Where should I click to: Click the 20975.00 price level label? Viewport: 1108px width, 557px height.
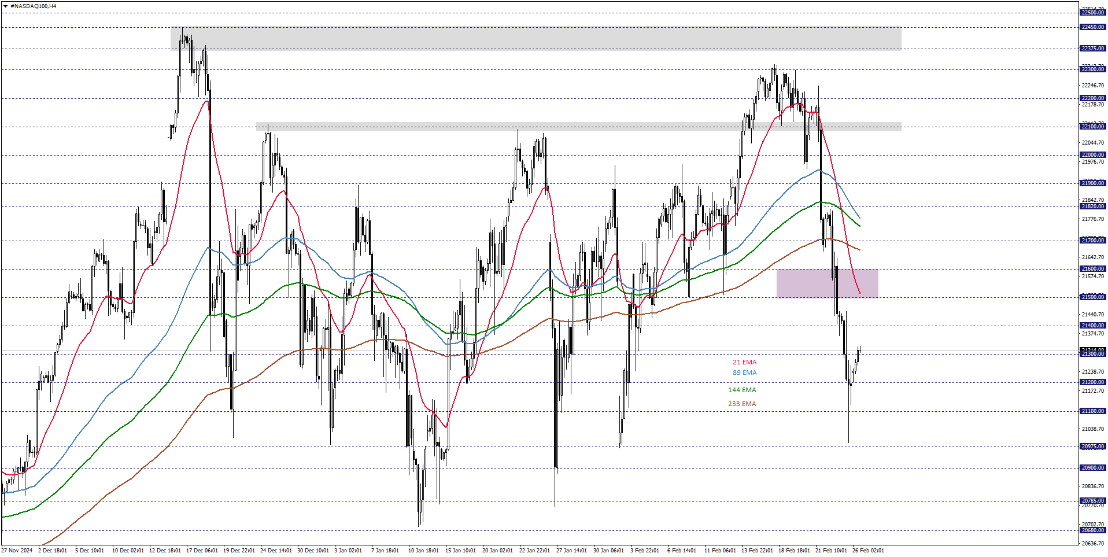point(1092,447)
